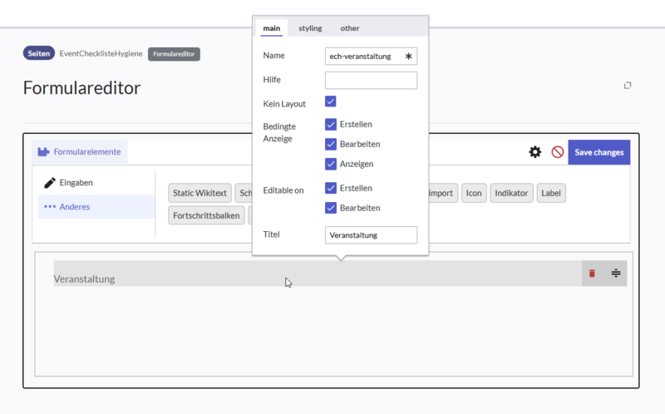Click the expand window icon near title

[628, 86]
